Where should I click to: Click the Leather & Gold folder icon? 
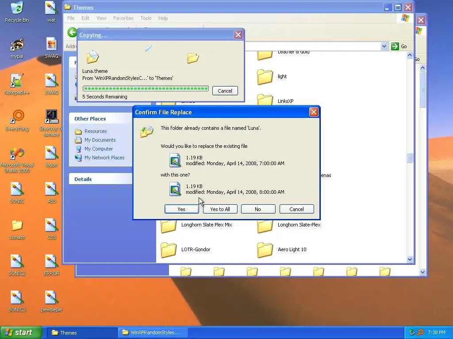point(265,55)
